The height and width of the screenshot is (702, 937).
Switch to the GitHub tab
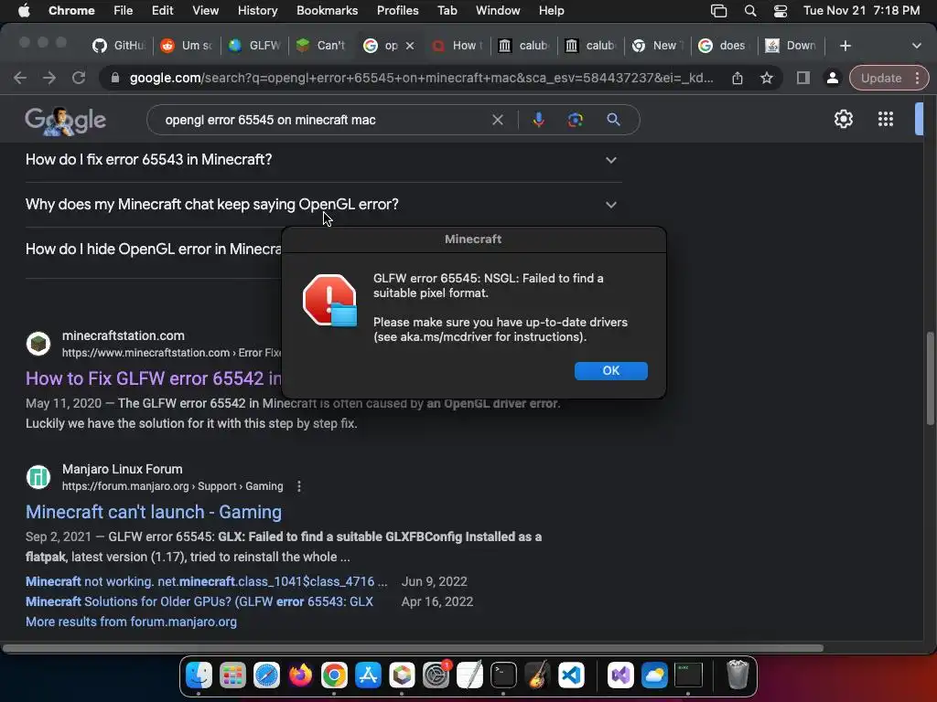119,46
